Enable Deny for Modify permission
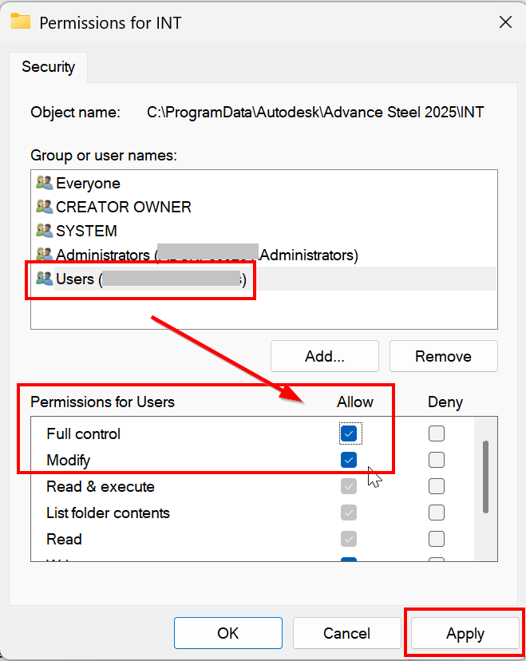 point(436,461)
